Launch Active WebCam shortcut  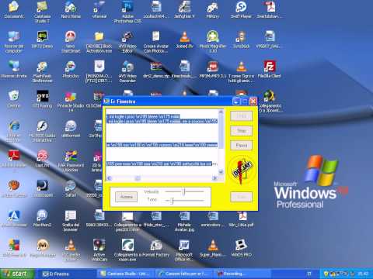[x=99, y=250]
